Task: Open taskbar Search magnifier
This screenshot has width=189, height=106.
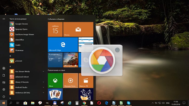Action: click(11, 103)
